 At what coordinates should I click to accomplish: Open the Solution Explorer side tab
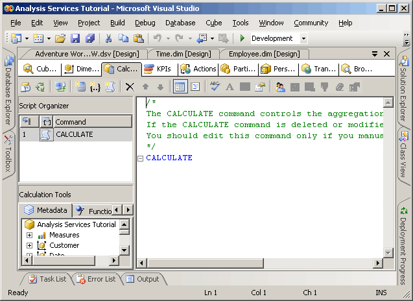click(403, 88)
